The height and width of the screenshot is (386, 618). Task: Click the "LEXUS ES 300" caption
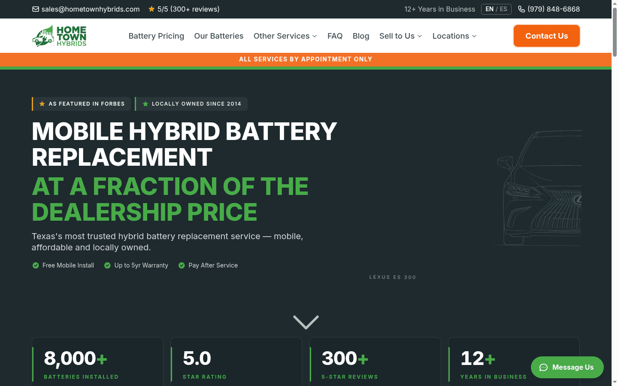(393, 277)
